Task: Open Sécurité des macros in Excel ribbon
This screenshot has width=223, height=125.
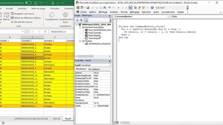Action: click(21, 22)
